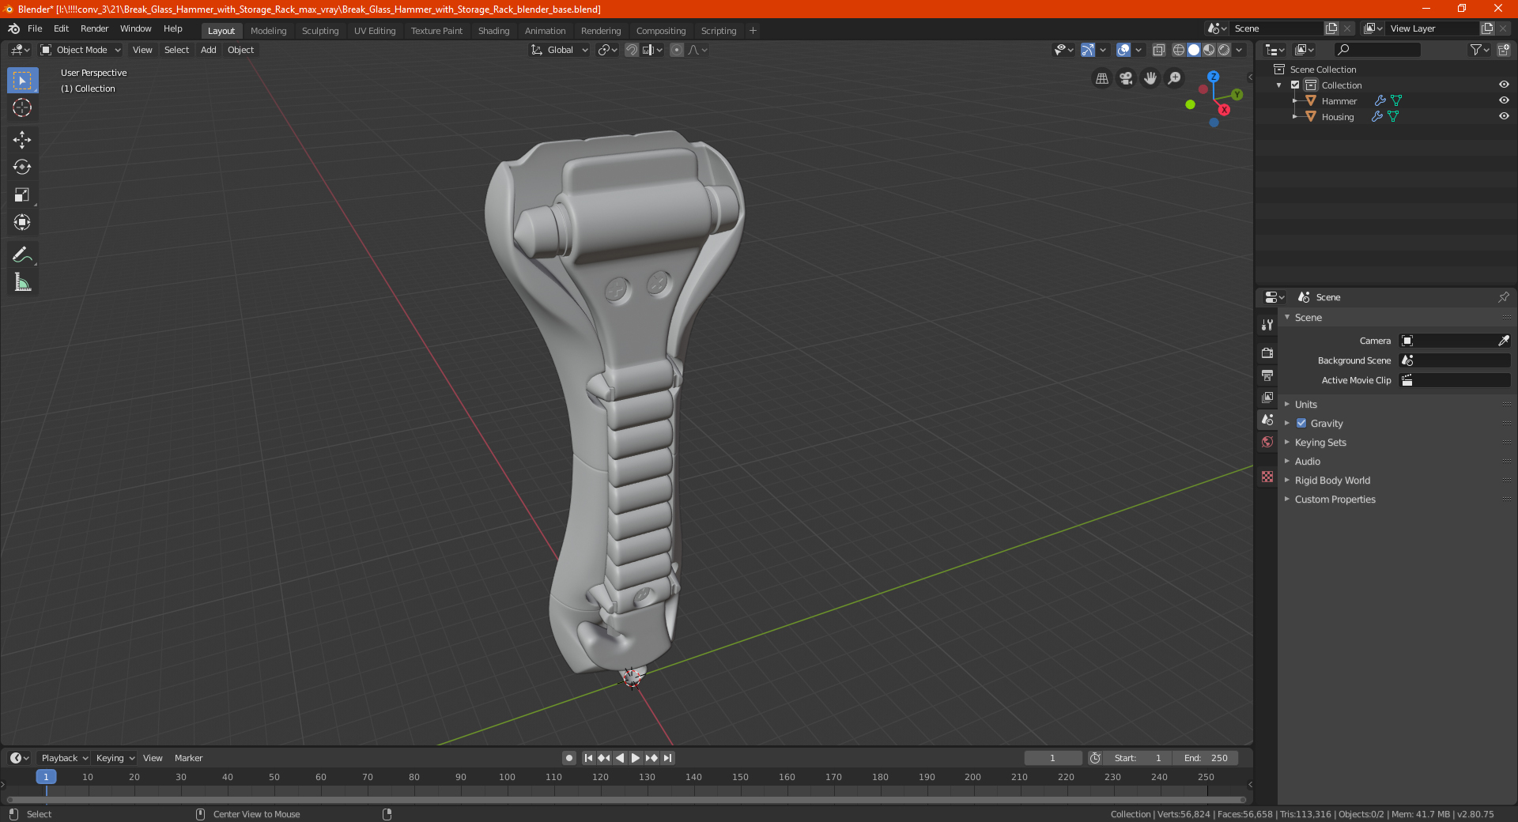Jump to timeline end frame

click(x=667, y=758)
